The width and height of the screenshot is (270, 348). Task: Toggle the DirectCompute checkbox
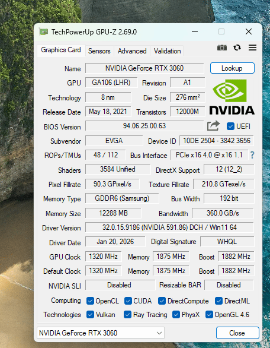[x=162, y=301]
